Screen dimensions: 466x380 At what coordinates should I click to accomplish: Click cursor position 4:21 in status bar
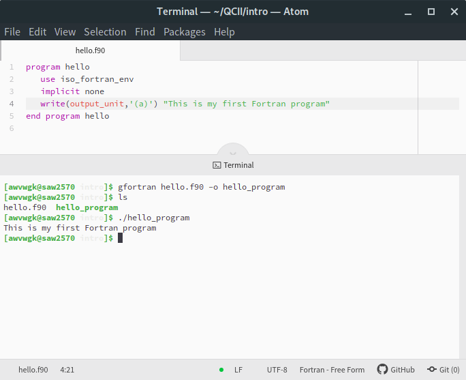(67, 370)
